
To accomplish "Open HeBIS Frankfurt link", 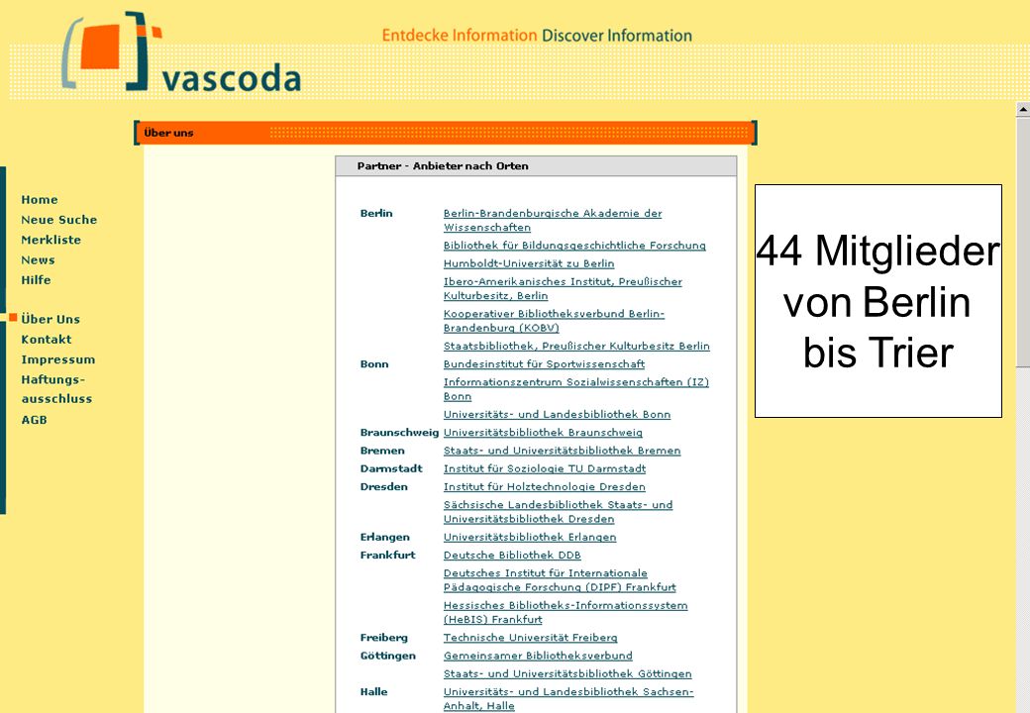I will click(565, 613).
